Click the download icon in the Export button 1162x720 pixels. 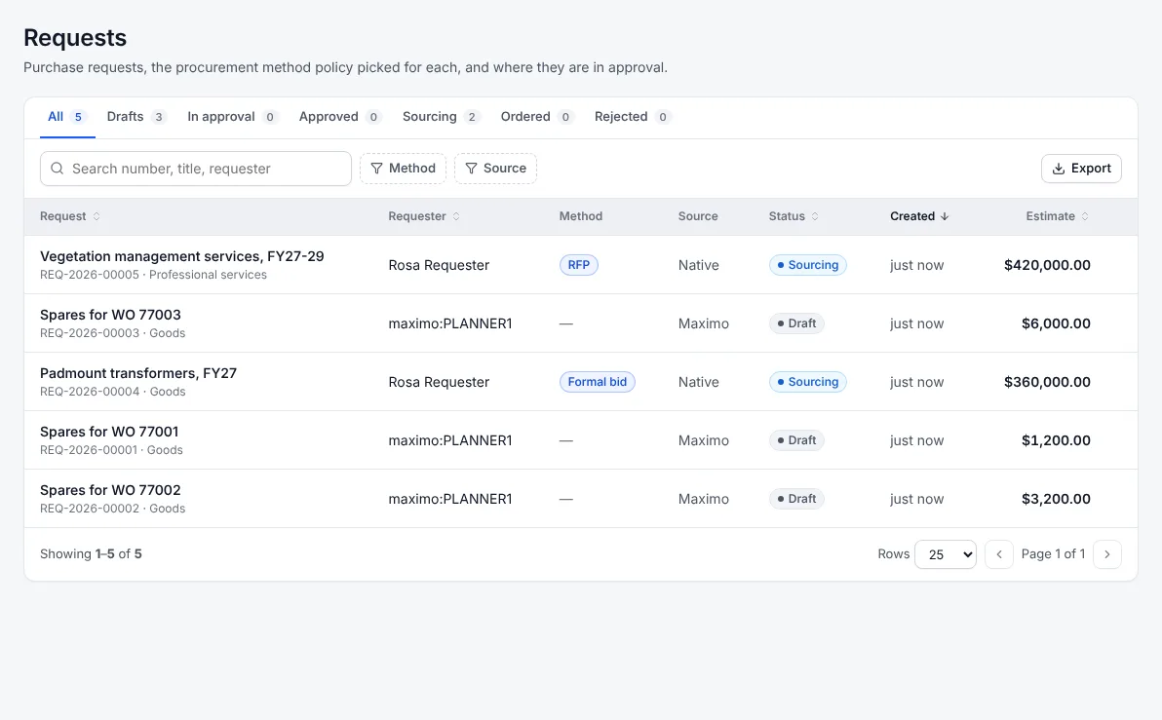click(1059, 169)
